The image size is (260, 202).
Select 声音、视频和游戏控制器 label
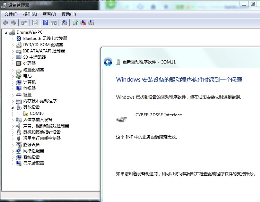[46, 126]
